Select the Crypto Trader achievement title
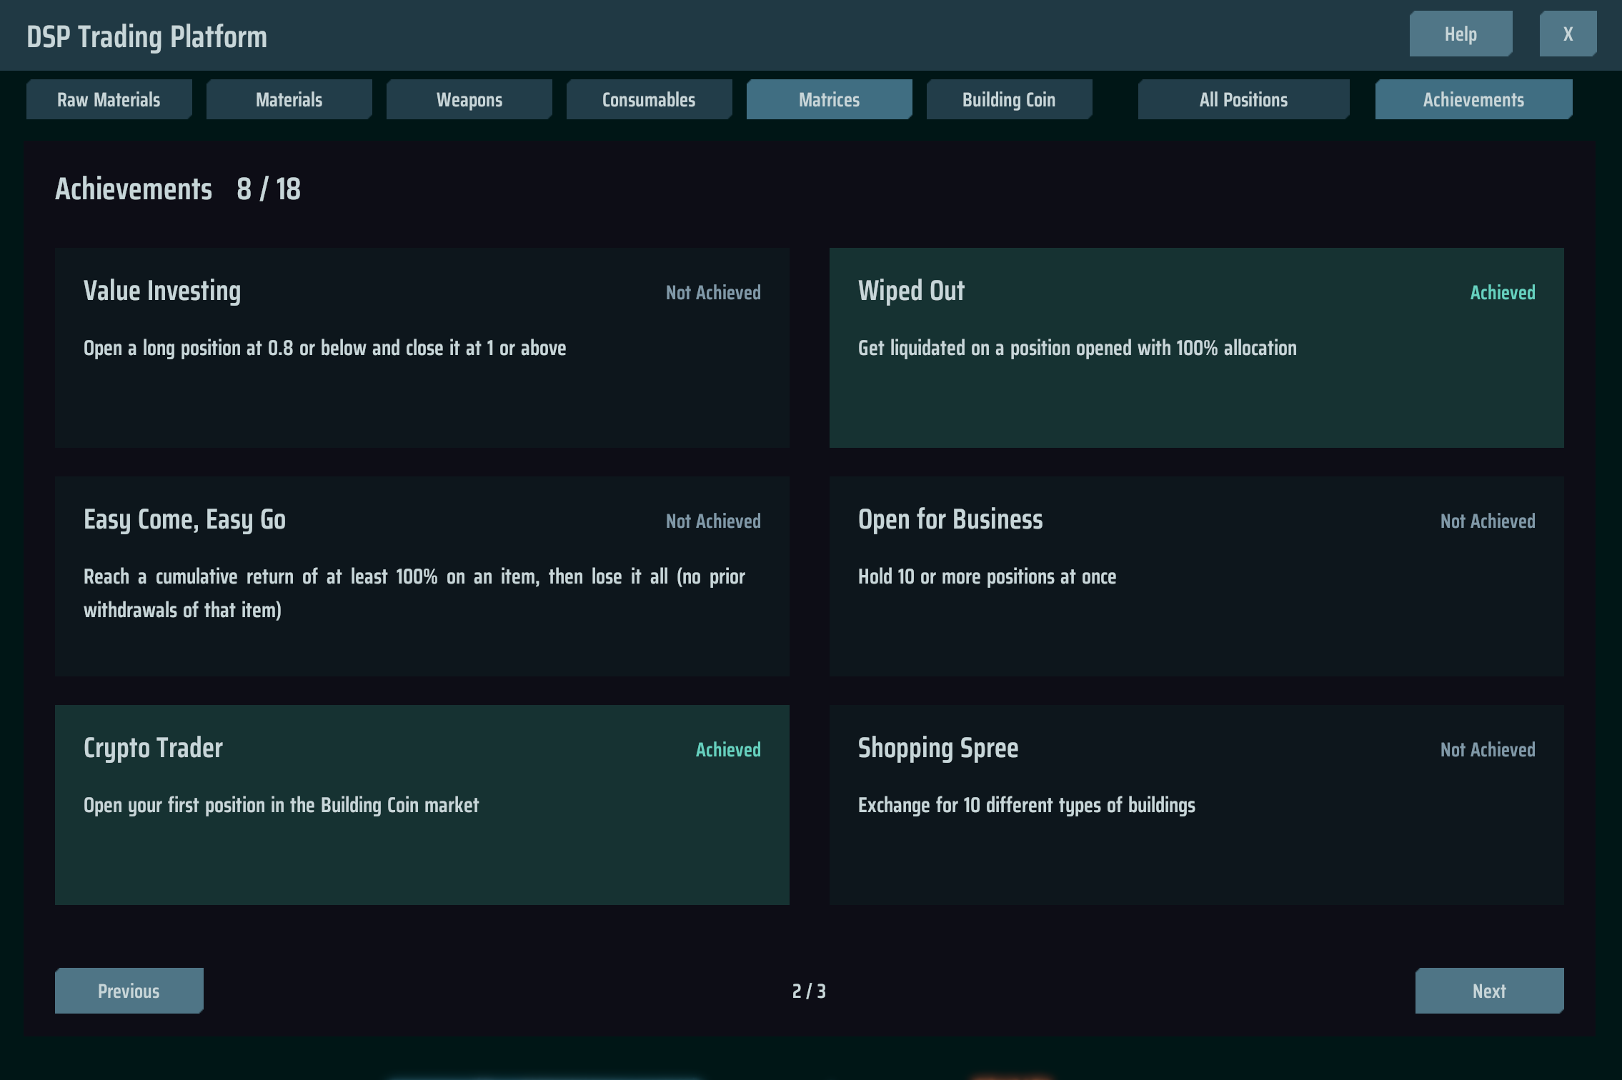The image size is (1622, 1080). coord(153,749)
